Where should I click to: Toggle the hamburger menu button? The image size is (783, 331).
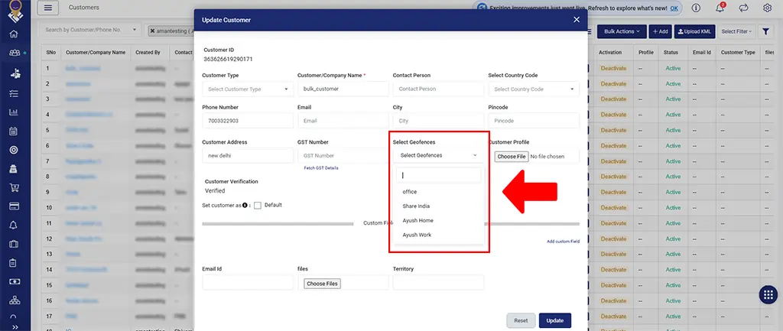pyautogui.click(x=48, y=8)
